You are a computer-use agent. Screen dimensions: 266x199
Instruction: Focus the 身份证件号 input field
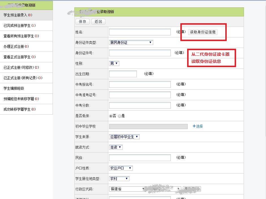click(x=140, y=53)
